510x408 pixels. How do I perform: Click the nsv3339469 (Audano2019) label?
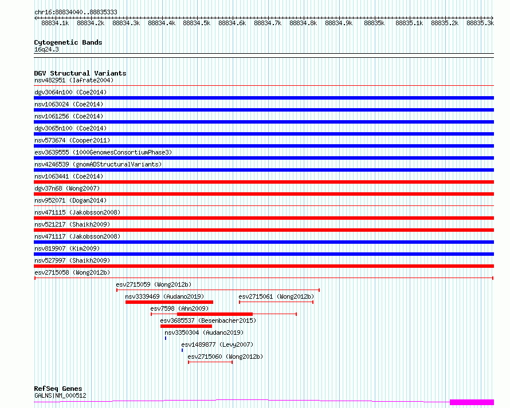coord(164,296)
